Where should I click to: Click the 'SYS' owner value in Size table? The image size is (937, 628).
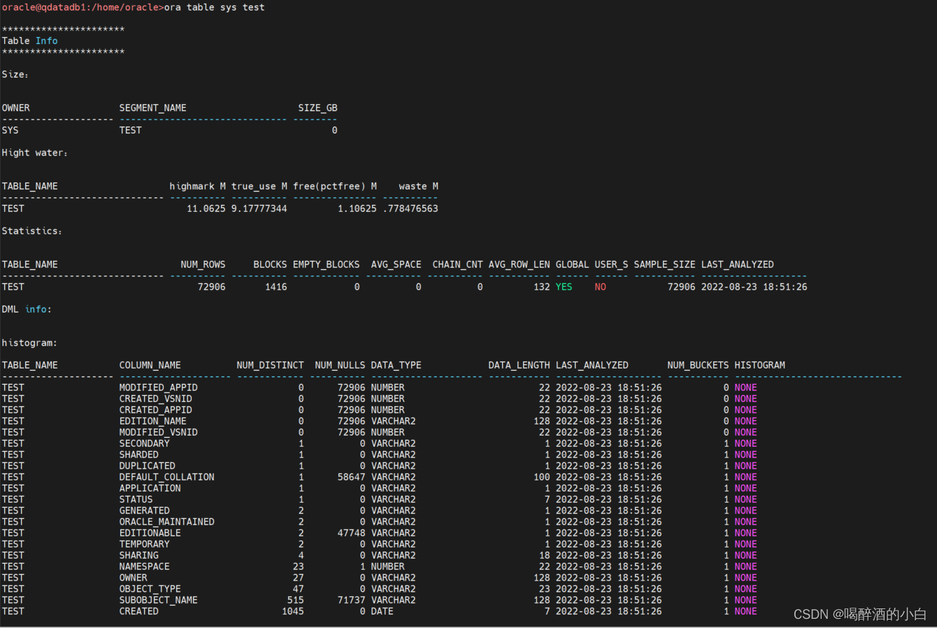tap(10, 130)
